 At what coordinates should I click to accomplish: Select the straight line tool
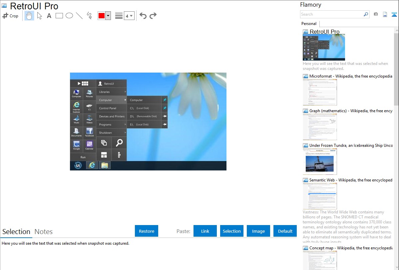point(79,16)
